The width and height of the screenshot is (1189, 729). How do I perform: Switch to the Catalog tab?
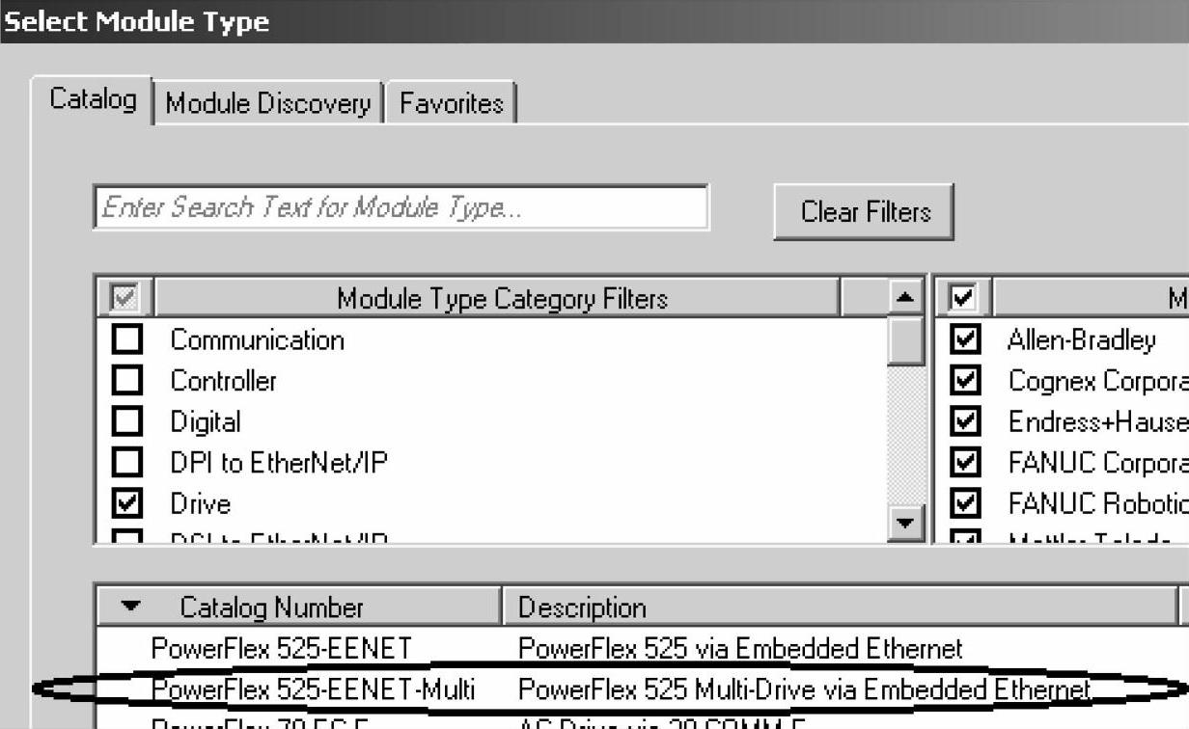[x=93, y=99]
